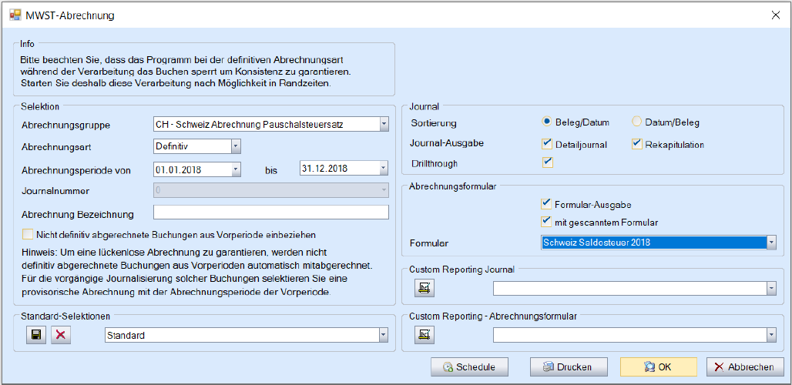Click the Abbrechen button
This screenshot has width=792, height=385.
745,367
